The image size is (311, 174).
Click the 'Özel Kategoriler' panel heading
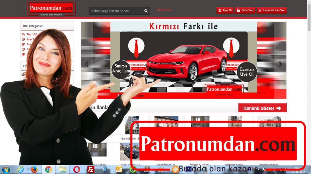[x=33, y=26]
